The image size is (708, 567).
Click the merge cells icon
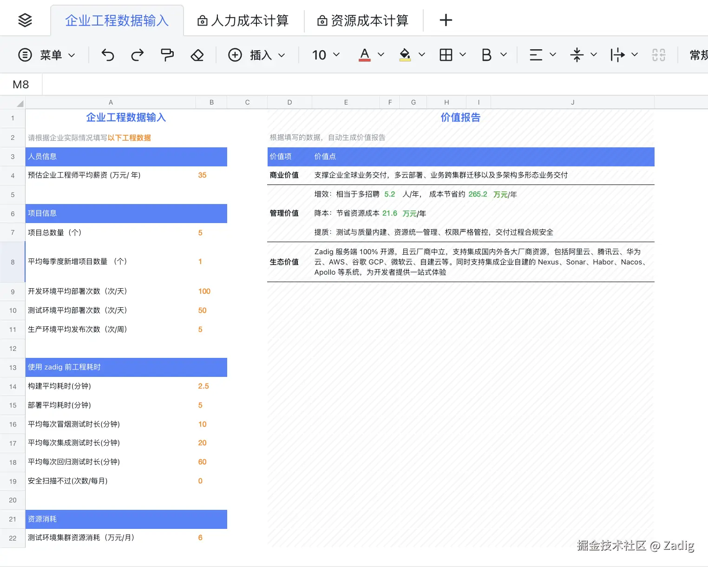point(659,55)
